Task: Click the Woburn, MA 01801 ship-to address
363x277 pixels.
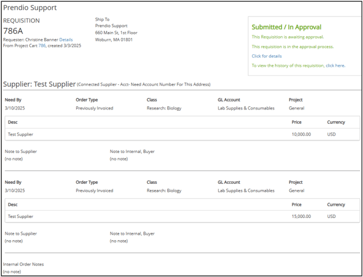Action: click(x=114, y=39)
